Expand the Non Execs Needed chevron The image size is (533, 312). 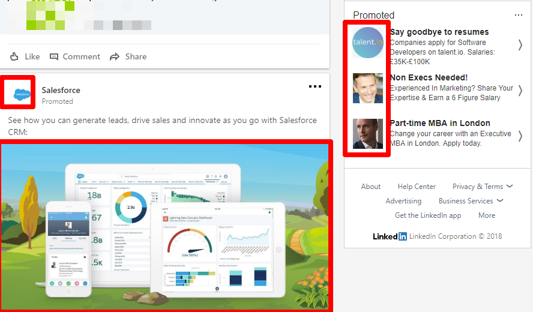[x=520, y=91]
